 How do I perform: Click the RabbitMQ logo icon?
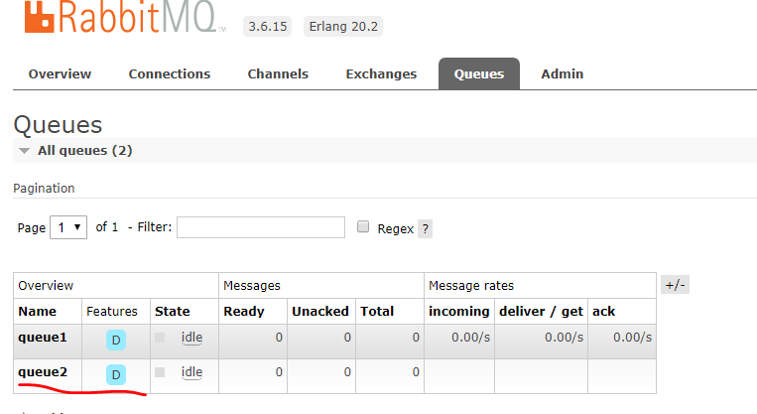(35, 16)
